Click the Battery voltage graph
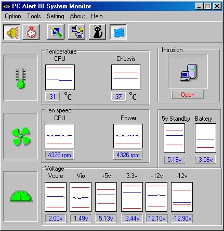Screen dimensions: 224x231 click(x=205, y=138)
